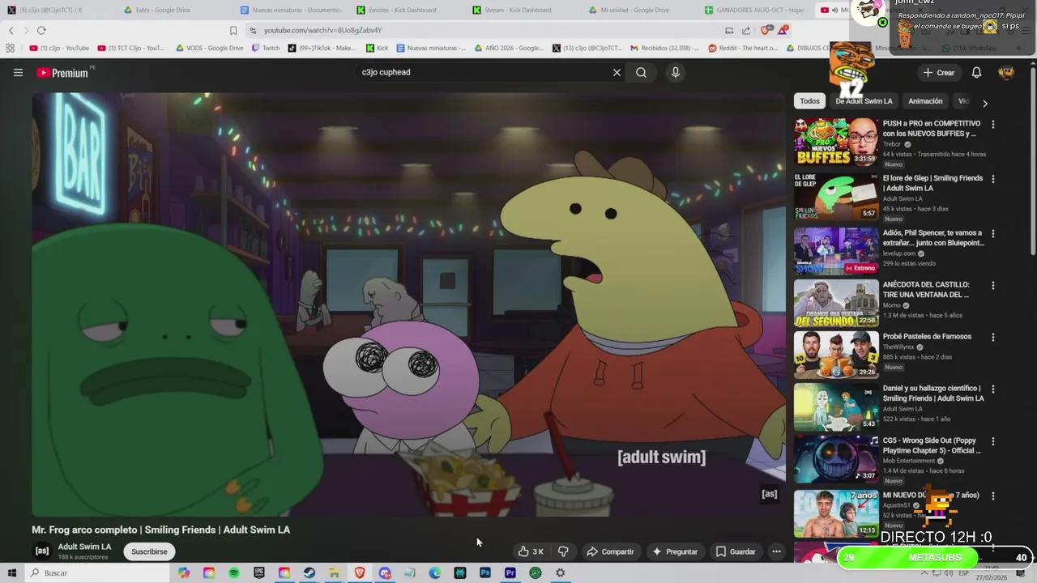The width and height of the screenshot is (1037, 583).
Task: Bookmark page icon in address bar
Action: tap(233, 30)
